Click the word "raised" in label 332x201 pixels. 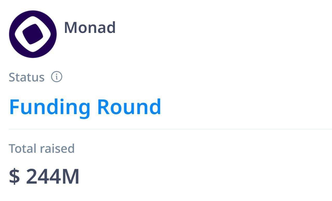(57, 148)
